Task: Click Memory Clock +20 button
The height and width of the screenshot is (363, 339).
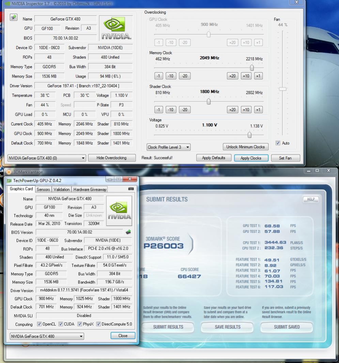Action: 232,76
